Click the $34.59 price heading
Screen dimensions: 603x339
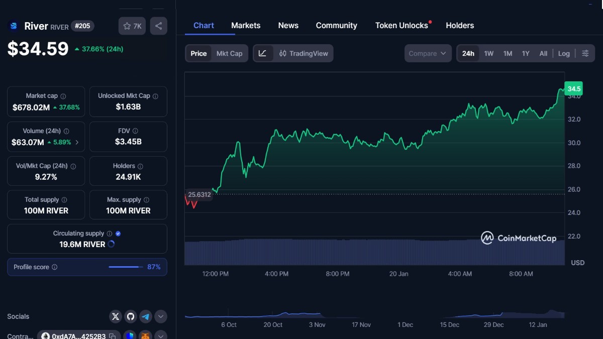coord(38,49)
